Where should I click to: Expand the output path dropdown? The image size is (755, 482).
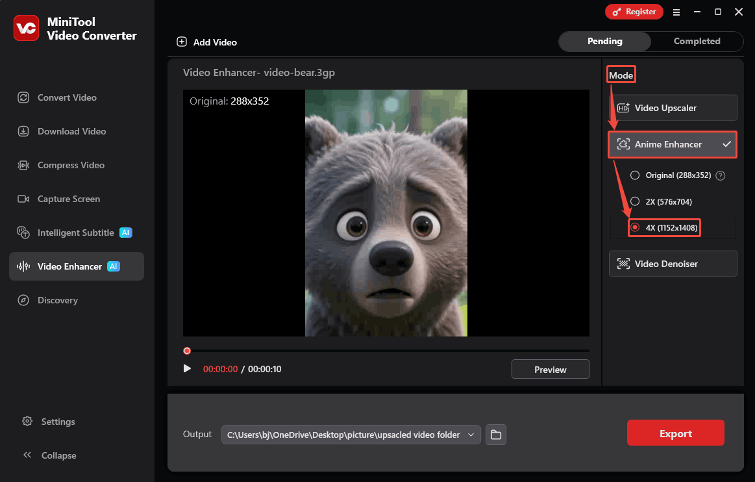[x=471, y=435]
